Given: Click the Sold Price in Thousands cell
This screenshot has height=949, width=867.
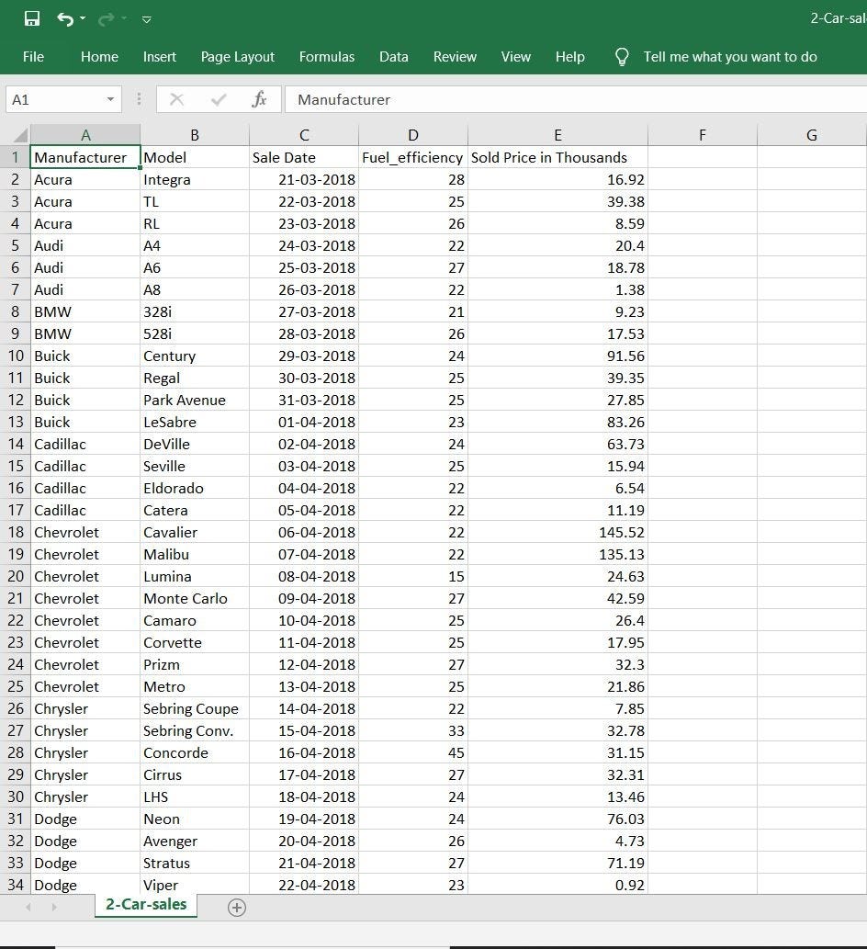Looking at the screenshot, I should point(557,157).
